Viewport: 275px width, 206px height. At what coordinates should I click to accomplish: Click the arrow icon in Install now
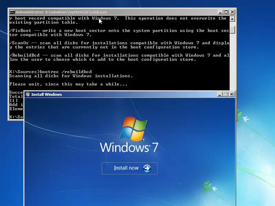click(147, 168)
